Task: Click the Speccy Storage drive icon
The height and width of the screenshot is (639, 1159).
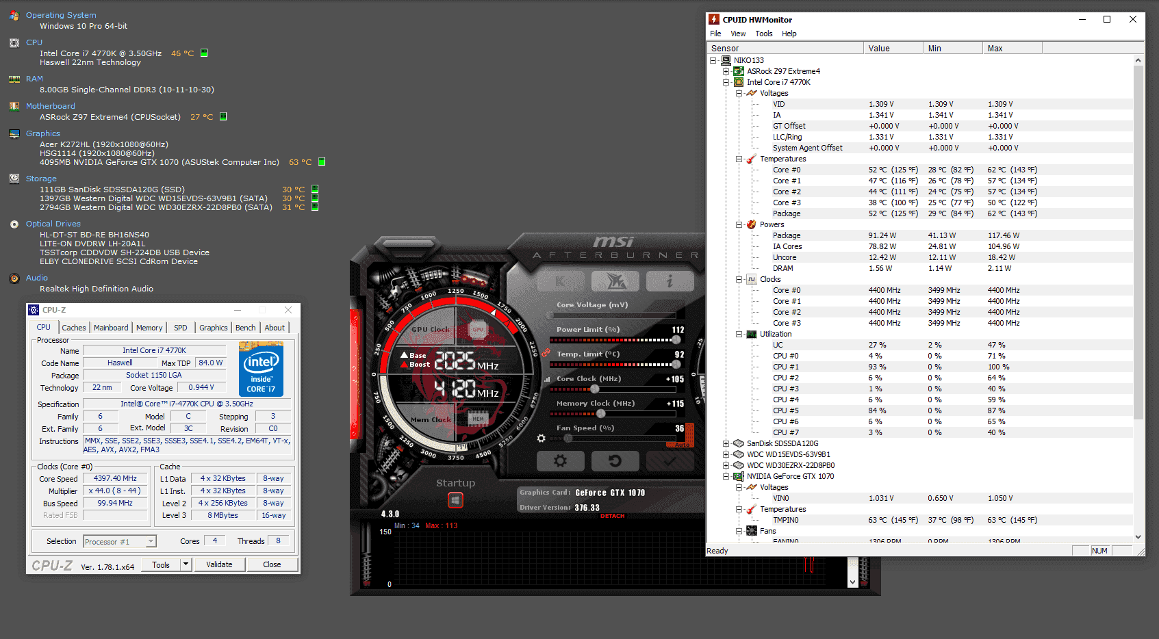Action: (x=14, y=179)
